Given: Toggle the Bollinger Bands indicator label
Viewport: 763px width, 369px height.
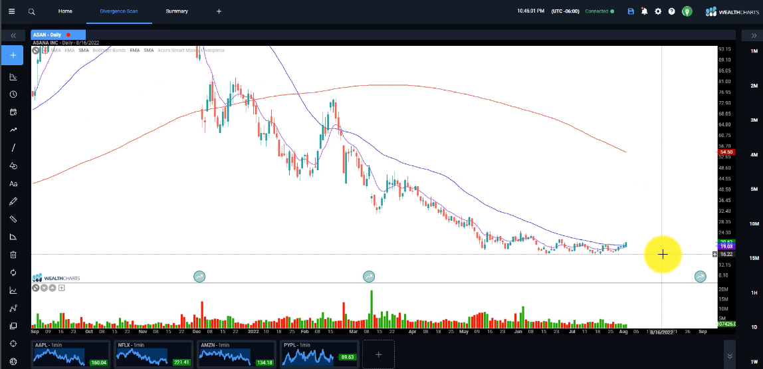Looking at the screenshot, I should pos(109,50).
